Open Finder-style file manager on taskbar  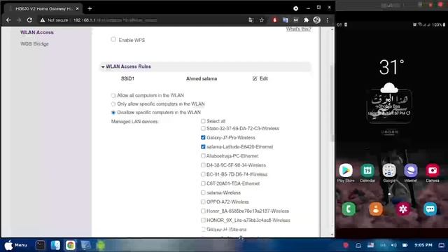tap(55, 245)
